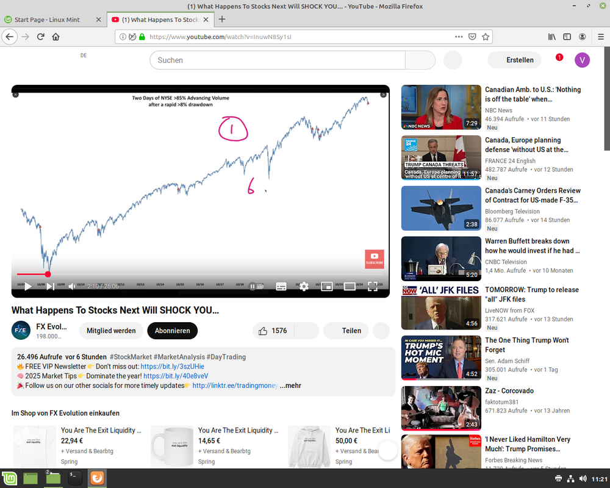Focus the Suchen search field
610x488 pixels.
tap(278, 60)
